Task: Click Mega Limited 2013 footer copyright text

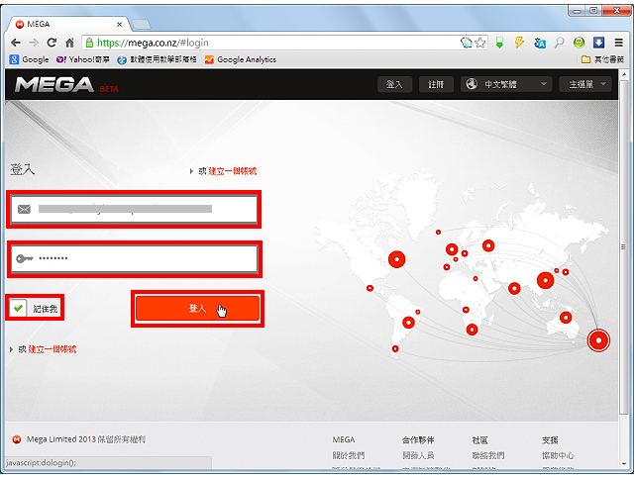Action: (x=85, y=439)
